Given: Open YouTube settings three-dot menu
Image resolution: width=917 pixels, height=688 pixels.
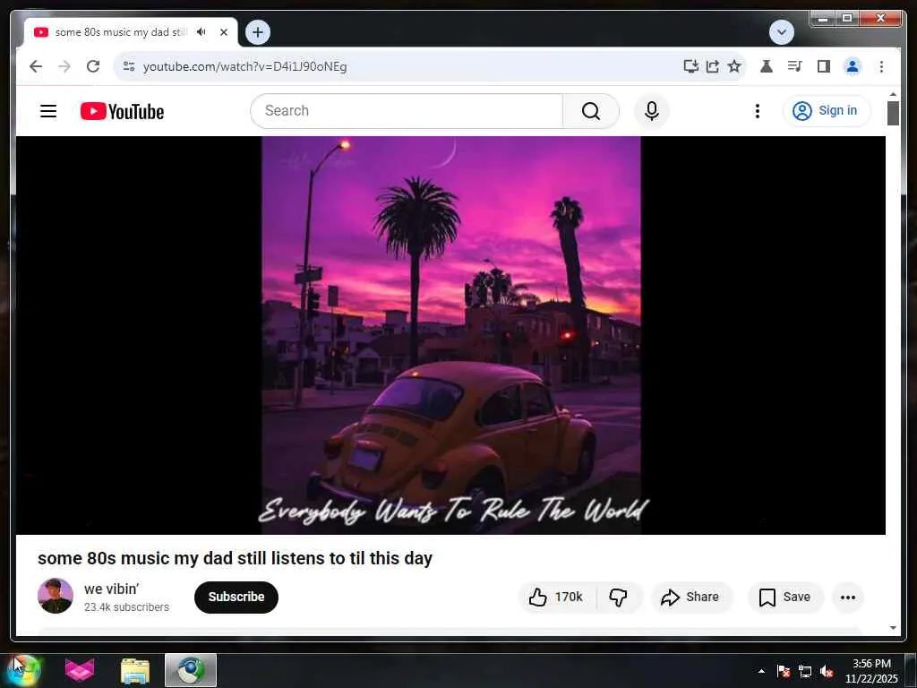Looking at the screenshot, I should coord(758,110).
